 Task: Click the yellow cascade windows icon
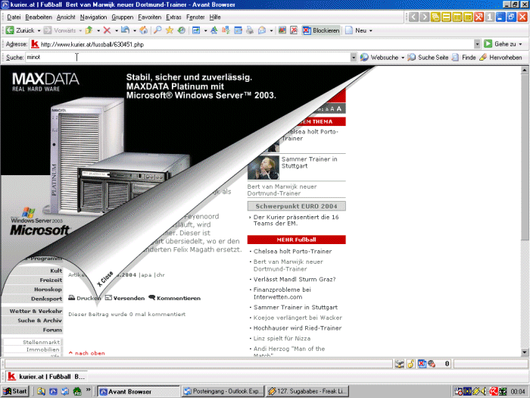click(435, 17)
